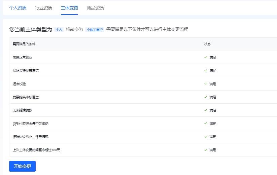Select the 无未结清贷款 condition text
The width and height of the screenshot is (277, 175).
tap(23, 110)
